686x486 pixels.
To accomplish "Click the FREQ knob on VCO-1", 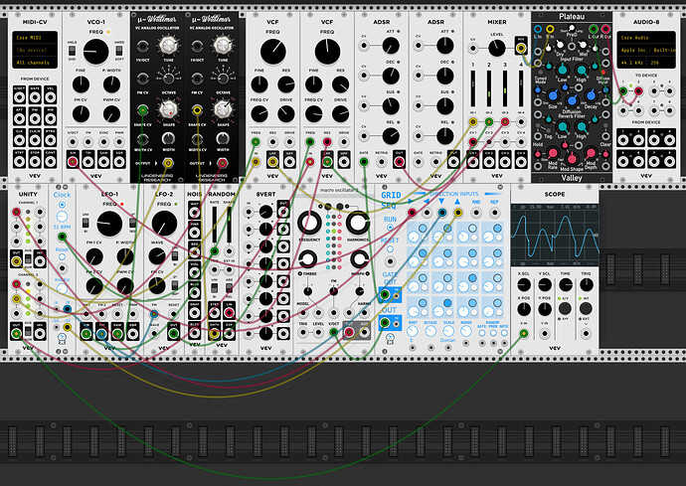I will (x=95, y=51).
